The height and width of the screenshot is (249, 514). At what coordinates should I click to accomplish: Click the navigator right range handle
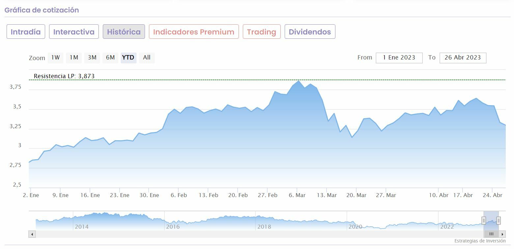click(x=499, y=220)
